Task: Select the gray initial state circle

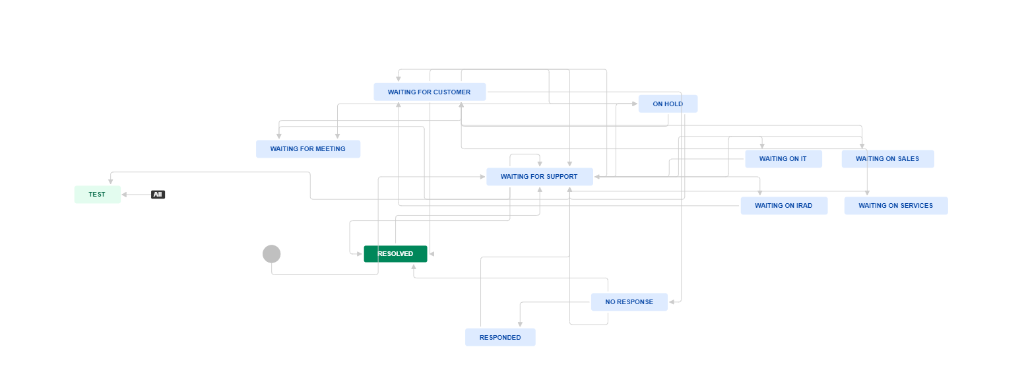Action: pyautogui.click(x=272, y=254)
